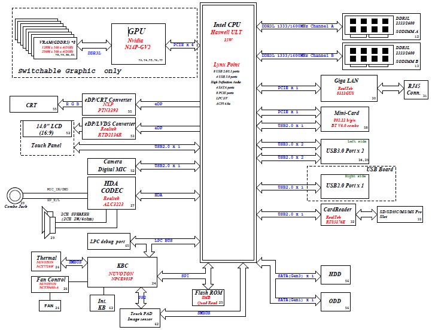Select the DDR3L SODIMM B block

(381, 56)
